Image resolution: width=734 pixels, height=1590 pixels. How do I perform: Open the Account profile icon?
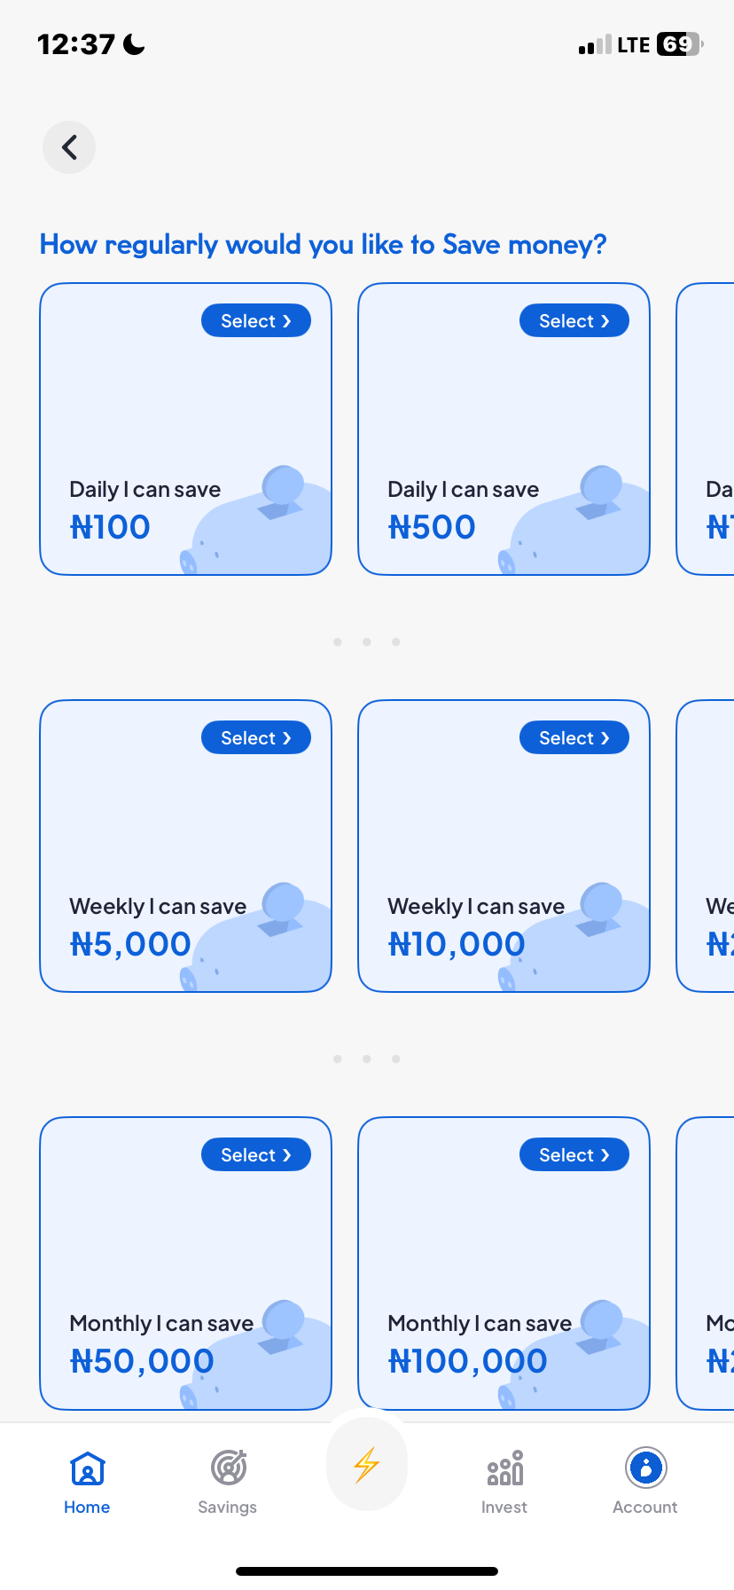click(645, 1468)
